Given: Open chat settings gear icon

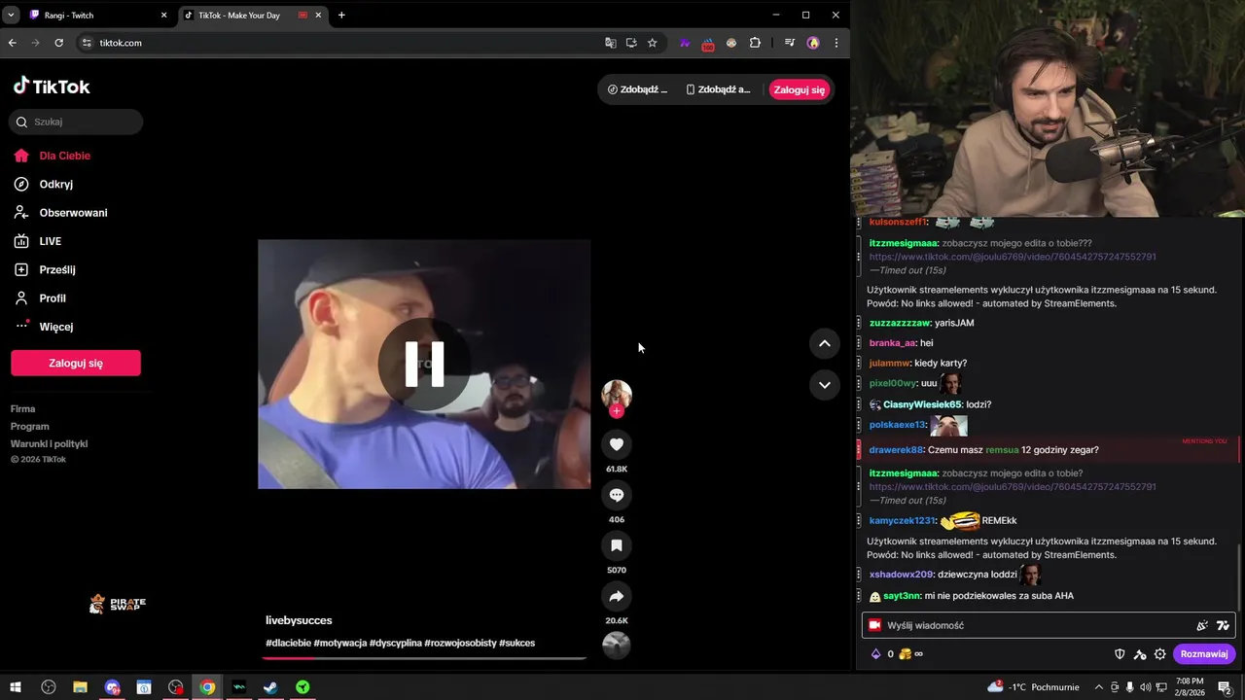Looking at the screenshot, I should (1159, 654).
